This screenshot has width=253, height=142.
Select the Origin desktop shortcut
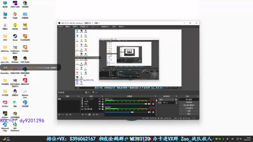point(15,15)
